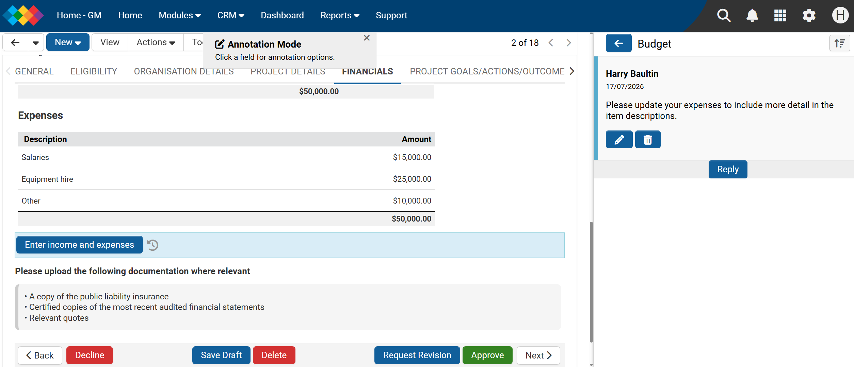The height and width of the screenshot is (367, 854).
Task: Click the $10,000.00 amount
Action: pos(412,201)
